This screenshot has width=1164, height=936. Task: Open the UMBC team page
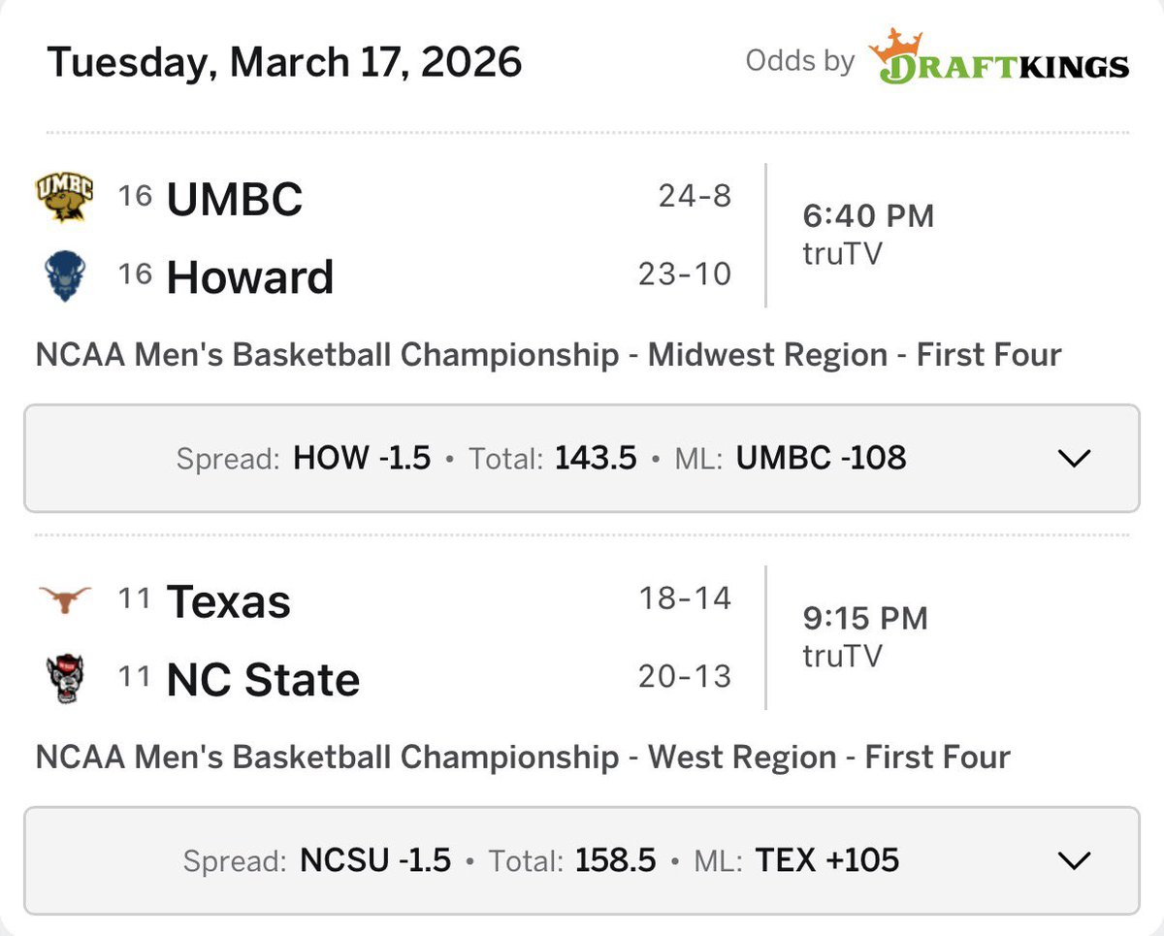235,199
